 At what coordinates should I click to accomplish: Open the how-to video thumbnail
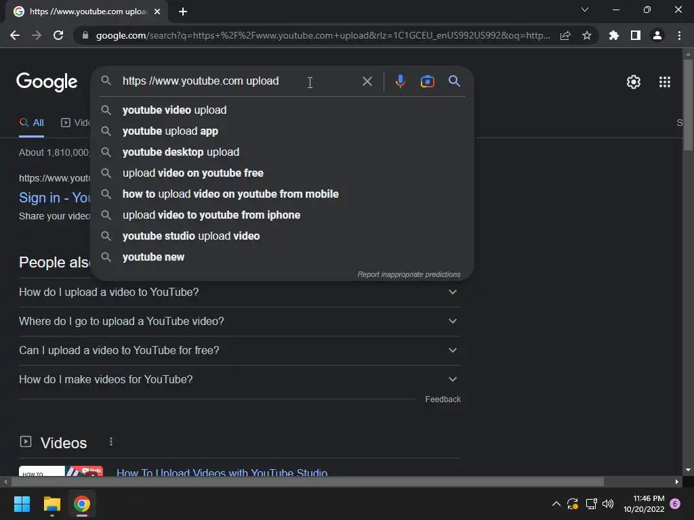pos(61,471)
